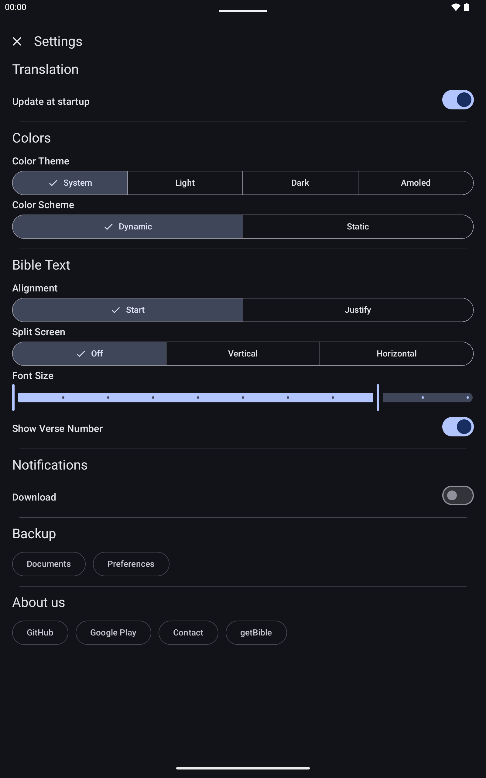Click the Font Size slider handle

point(378,398)
